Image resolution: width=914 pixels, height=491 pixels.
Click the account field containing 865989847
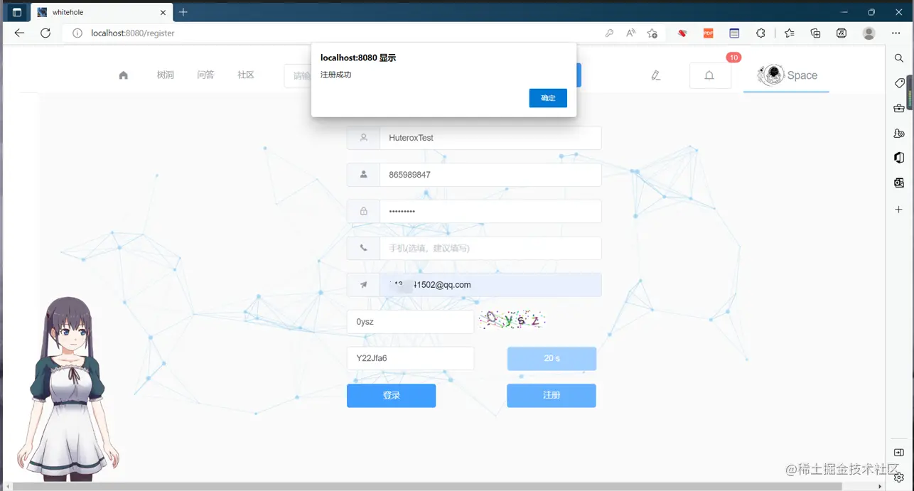(x=490, y=175)
